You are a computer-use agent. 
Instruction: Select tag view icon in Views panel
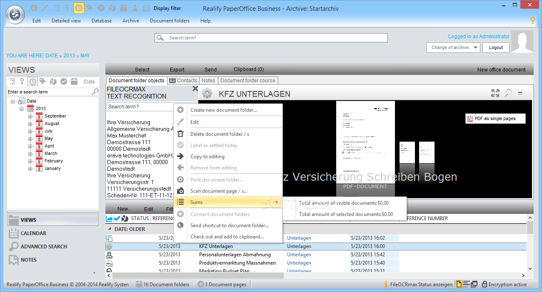pyautogui.click(x=43, y=81)
